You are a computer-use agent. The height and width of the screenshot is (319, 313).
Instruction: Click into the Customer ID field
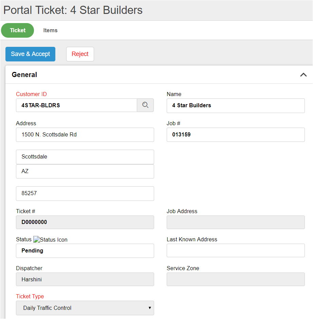[76, 105]
